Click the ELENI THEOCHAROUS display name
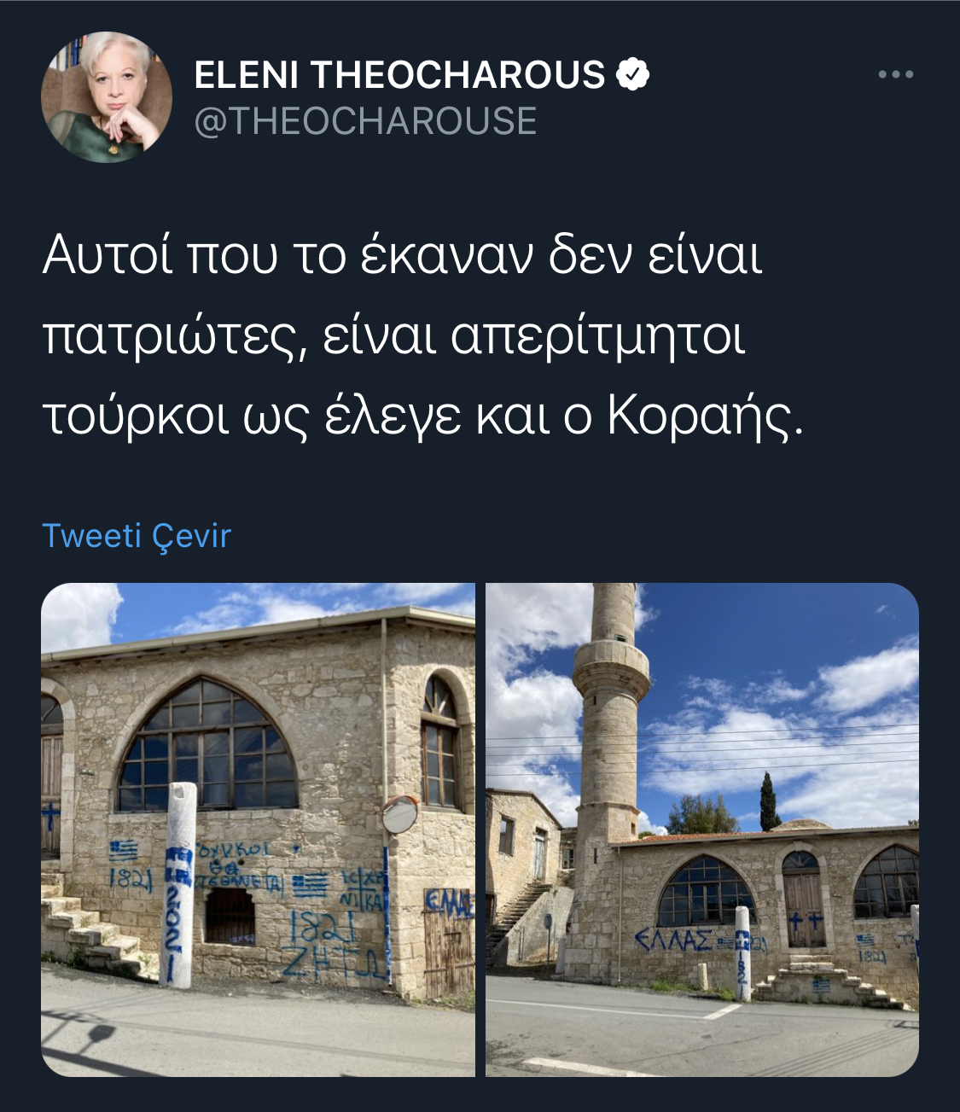The image size is (960, 1112). 399,75
